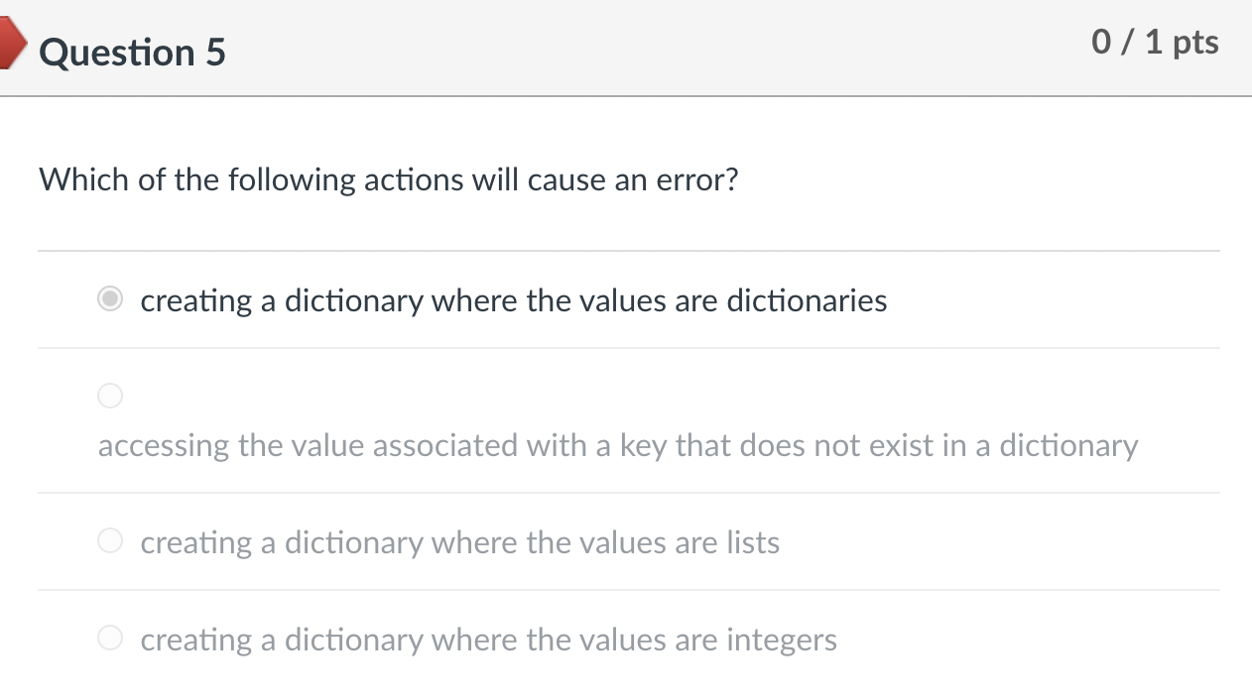Image resolution: width=1252 pixels, height=700 pixels.
Task: Click the divider line beneath the question prompt
Action: (629, 251)
